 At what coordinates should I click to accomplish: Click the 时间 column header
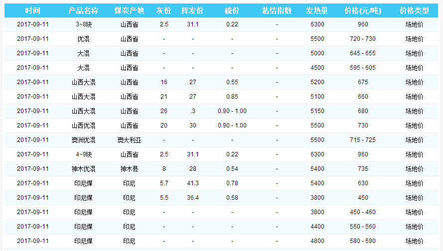[32, 10]
